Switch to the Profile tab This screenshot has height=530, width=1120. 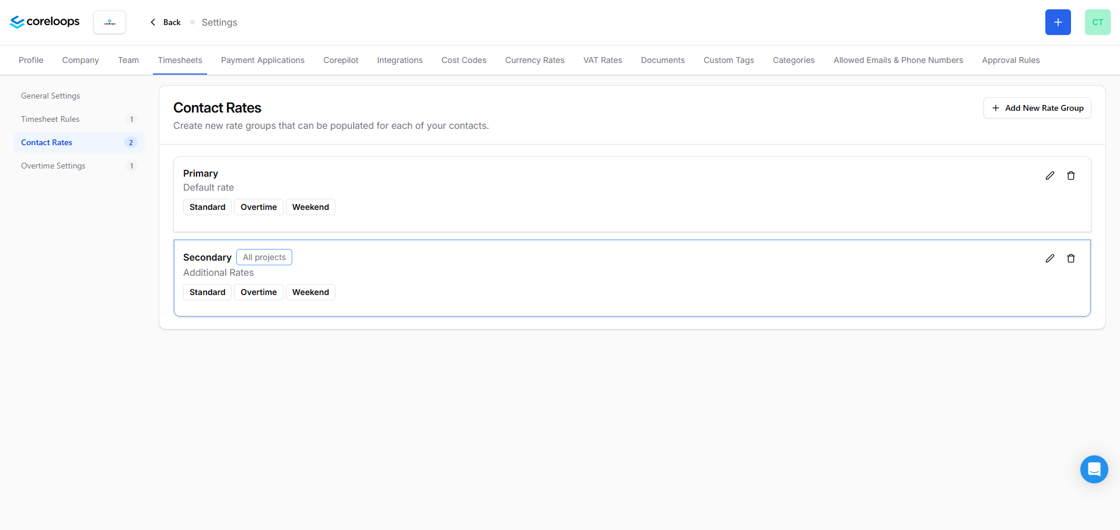[x=31, y=60]
